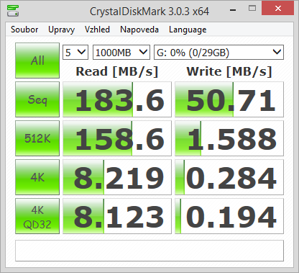
Task: Click the Read [MB/s] column header
Action: click(117, 71)
